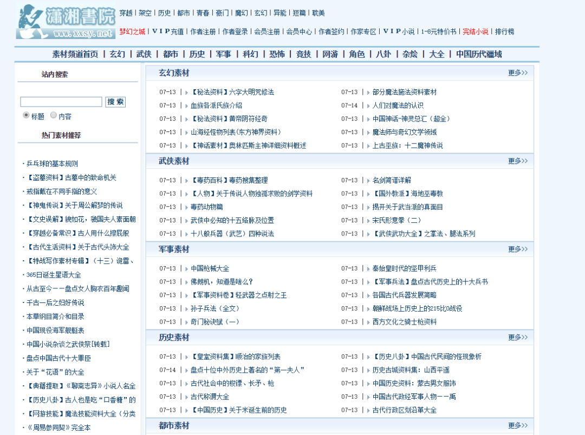Select the 标题 radio button

[x=26, y=115]
